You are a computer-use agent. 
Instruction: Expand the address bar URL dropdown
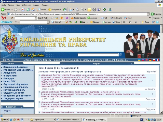pyautogui.click(x=148, y=14)
